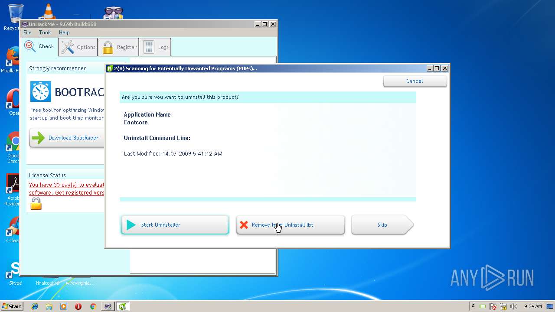Click the red license evaluation link
The height and width of the screenshot is (312, 555).
(x=67, y=188)
